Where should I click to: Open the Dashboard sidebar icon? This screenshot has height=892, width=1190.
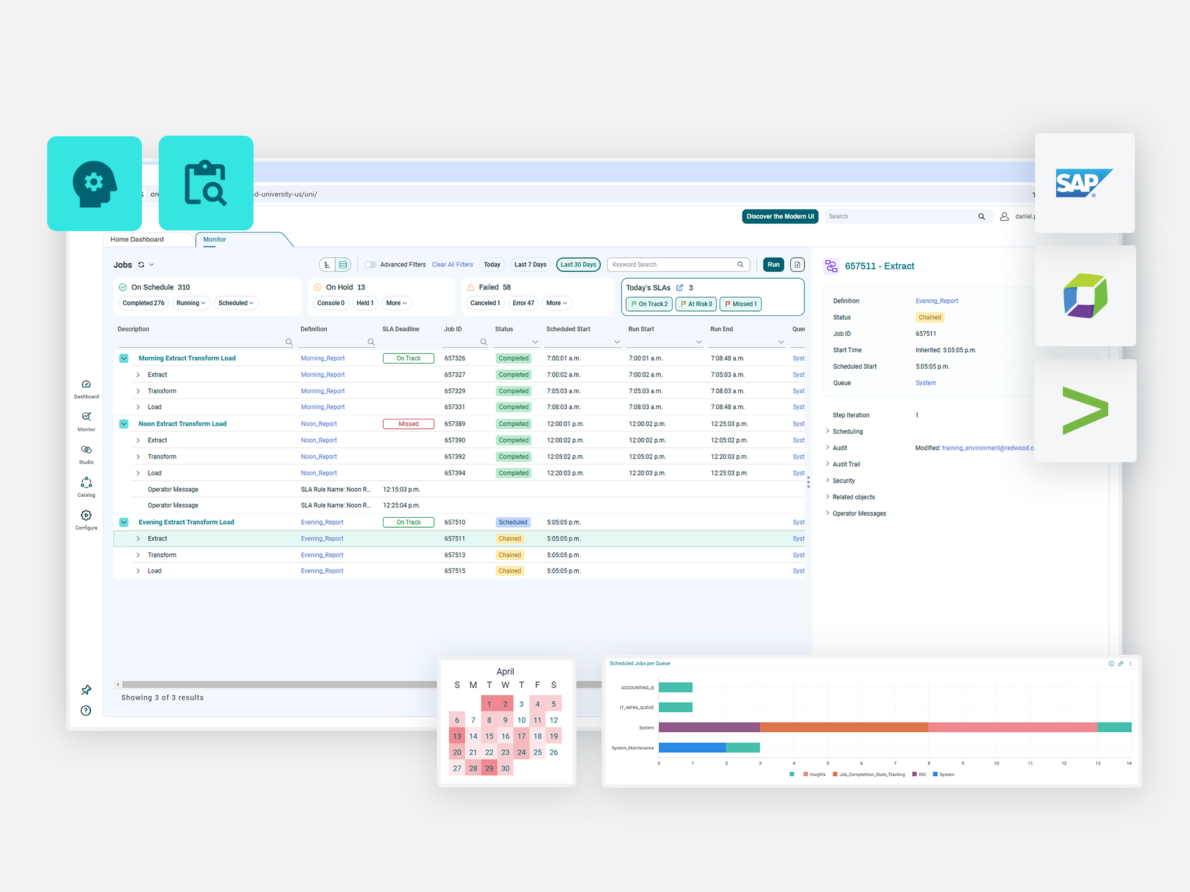tap(86, 385)
